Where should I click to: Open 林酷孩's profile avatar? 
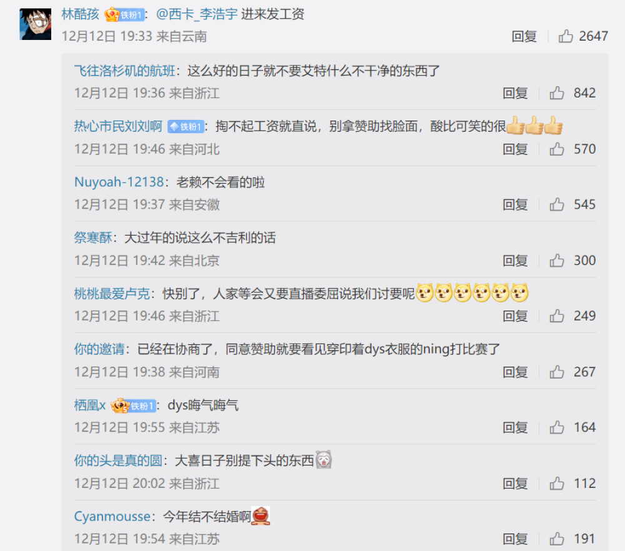click(x=36, y=24)
